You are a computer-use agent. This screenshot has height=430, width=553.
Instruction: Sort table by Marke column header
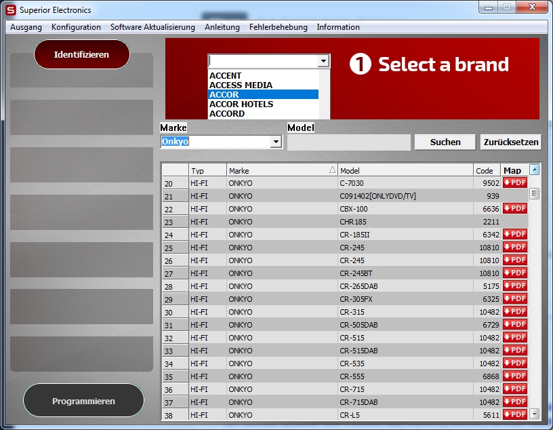pyautogui.click(x=281, y=170)
